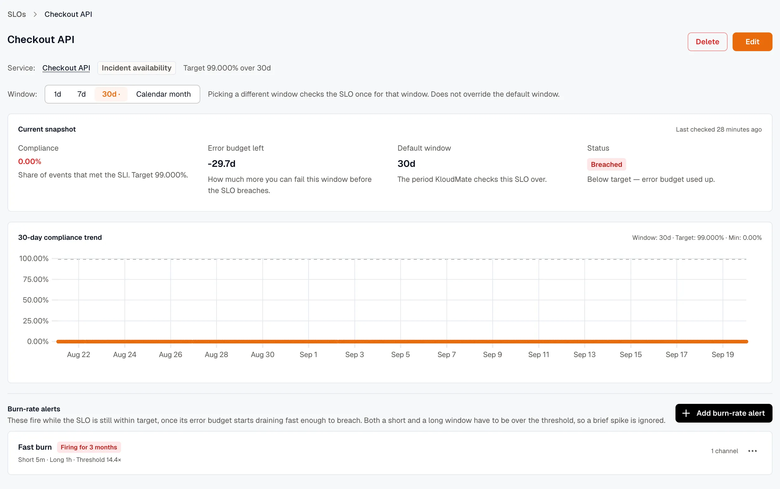Screen dimensions: 780x489
Task: Select the 1d window option
Action: pyautogui.click(x=58, y=94)
